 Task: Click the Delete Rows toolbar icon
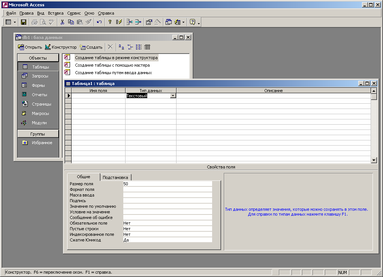(138, 22)
